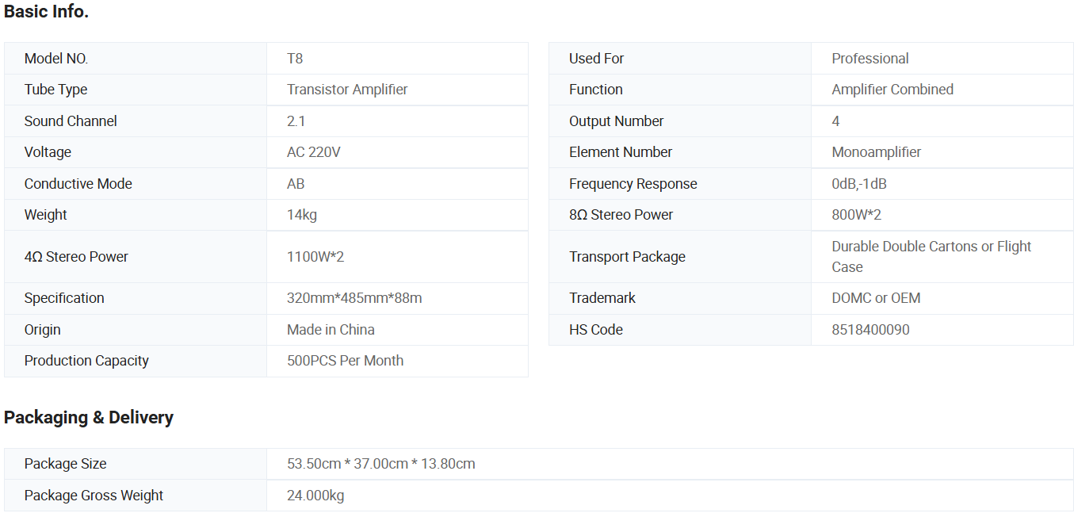Viewport: 1074px width, 513px height.
Task: Click the Conductive Mode label
Action: 78,184
